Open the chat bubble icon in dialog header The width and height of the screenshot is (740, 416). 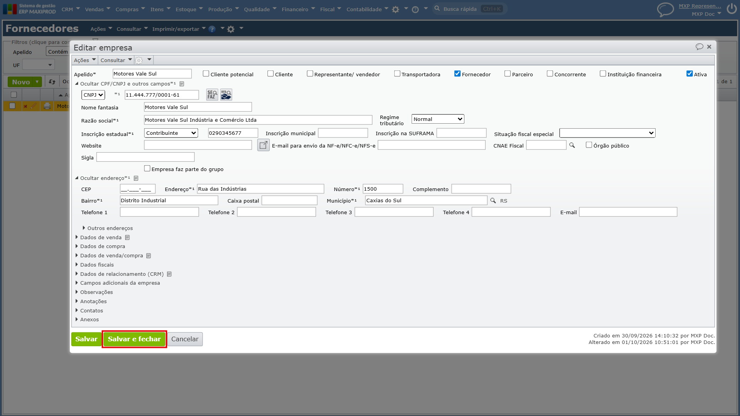coord(699,47)
